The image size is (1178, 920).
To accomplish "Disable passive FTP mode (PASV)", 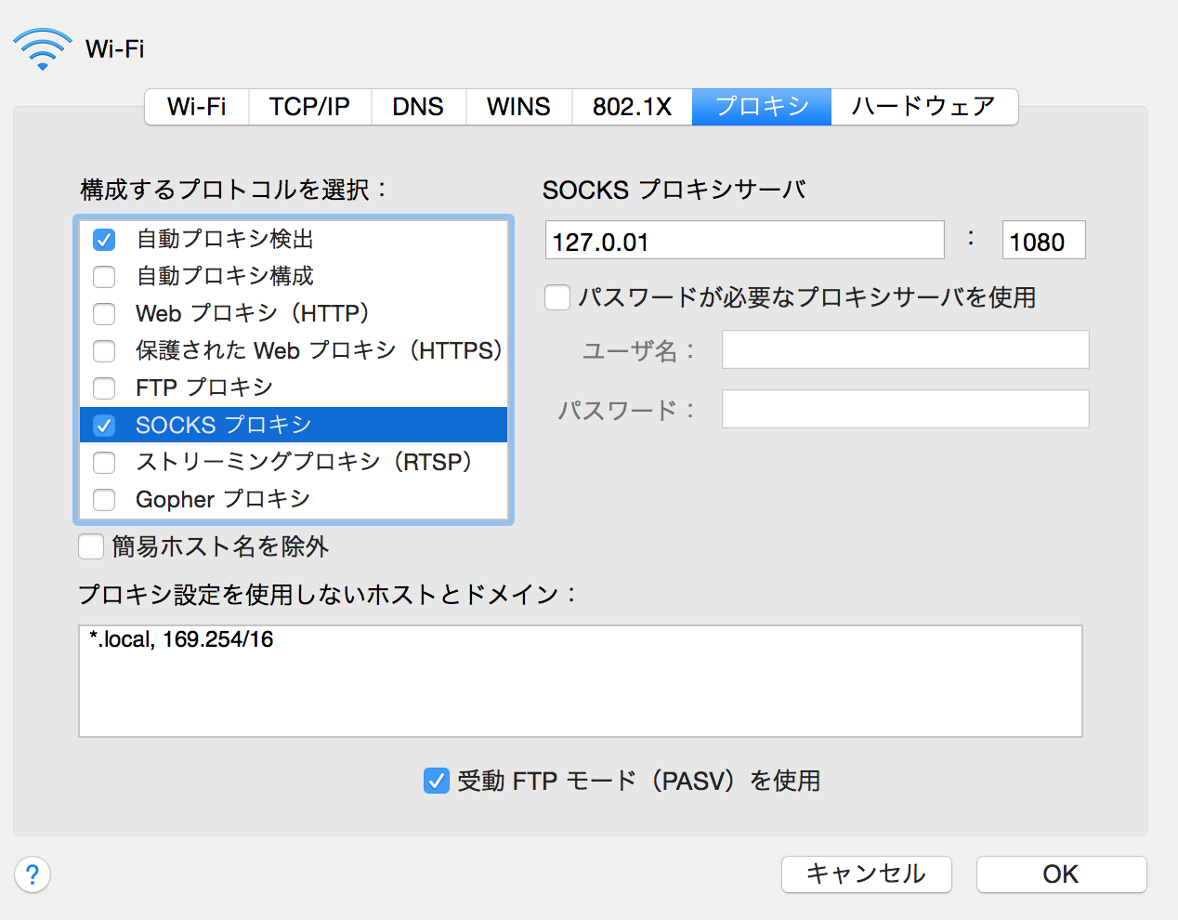I will [x=436, y=781].
